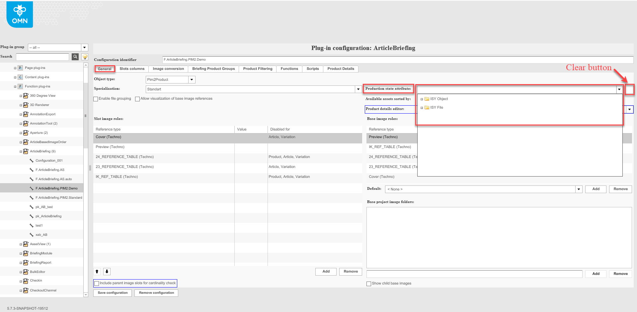The image size is (637, 312).
Task: Select the wrench icon beside F.ArticleBriefing.PIM2.Demo
Action: coord(31,188)
